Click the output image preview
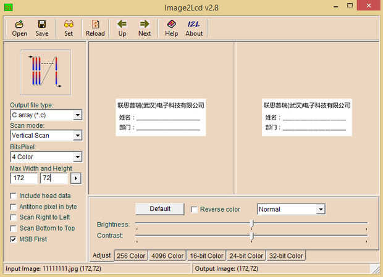383x277 pixels. pos(307,117)
